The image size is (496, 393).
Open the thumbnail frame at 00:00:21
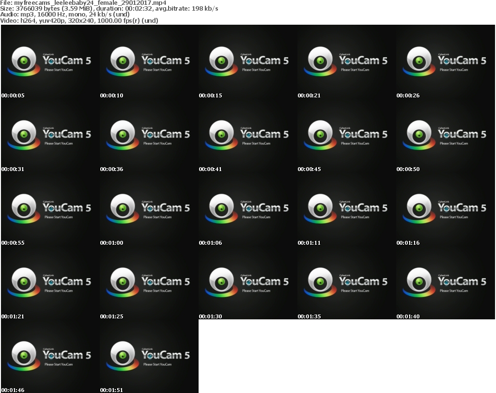pos(347,62)
